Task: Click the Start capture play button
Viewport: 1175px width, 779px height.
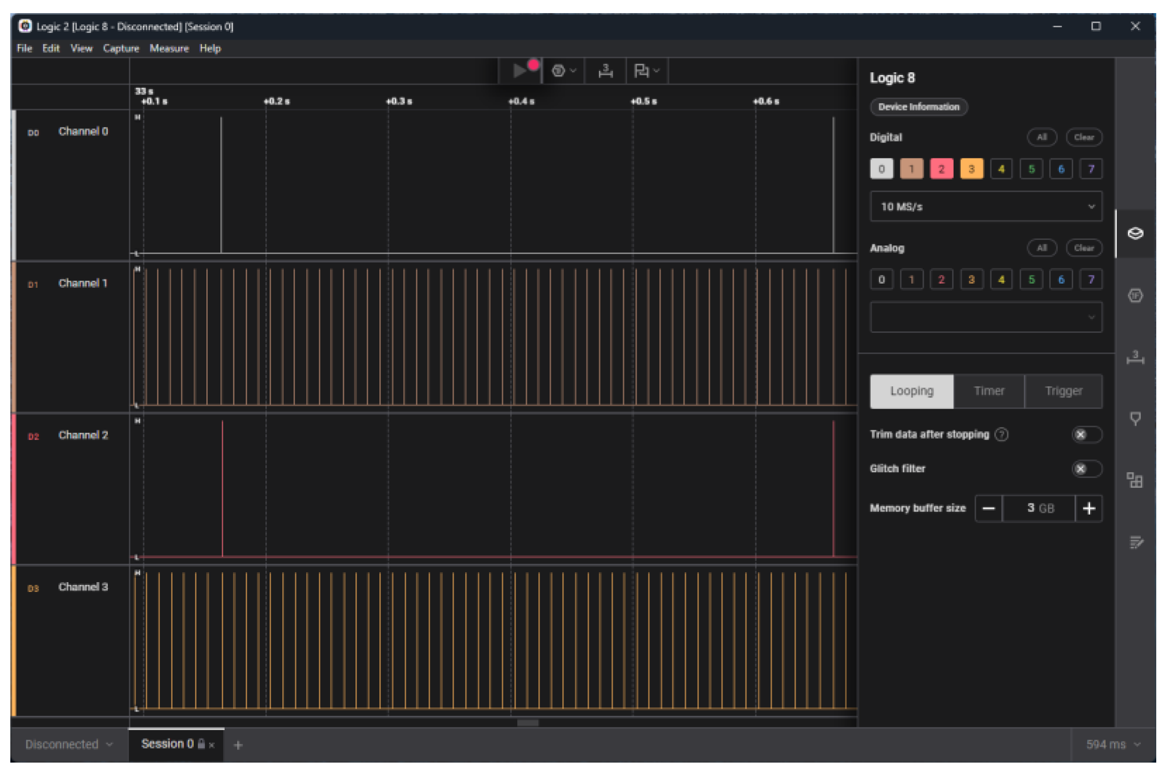Action: [520, 71]
